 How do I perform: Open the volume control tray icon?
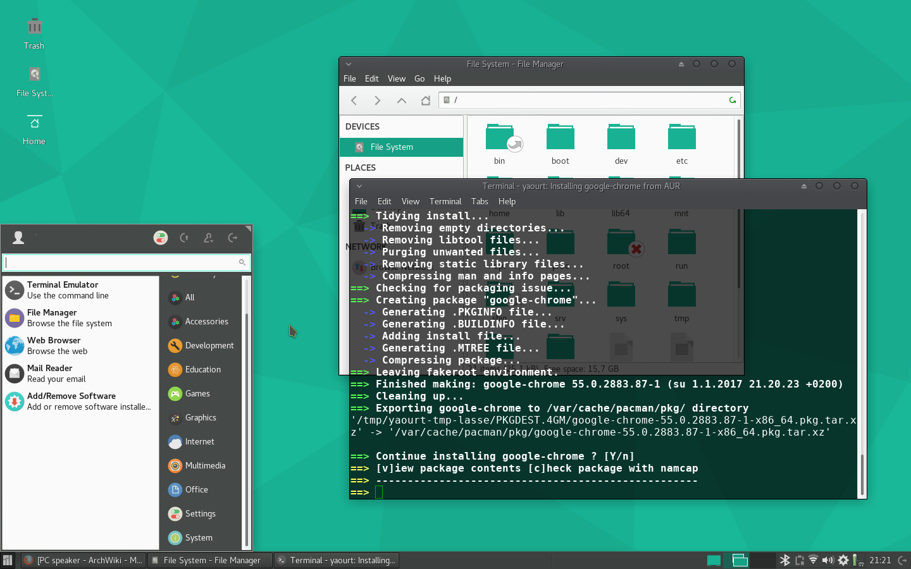pyautogui.click(x=828, y=560)
